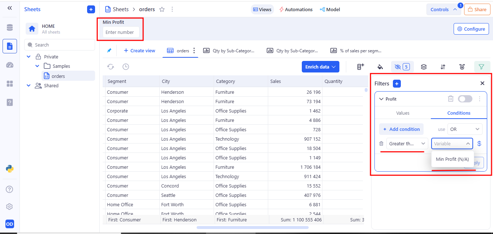Open the Python editor icon in sidebar
The height and width of the screenshot is (234, 493).
tap(10, 168)
